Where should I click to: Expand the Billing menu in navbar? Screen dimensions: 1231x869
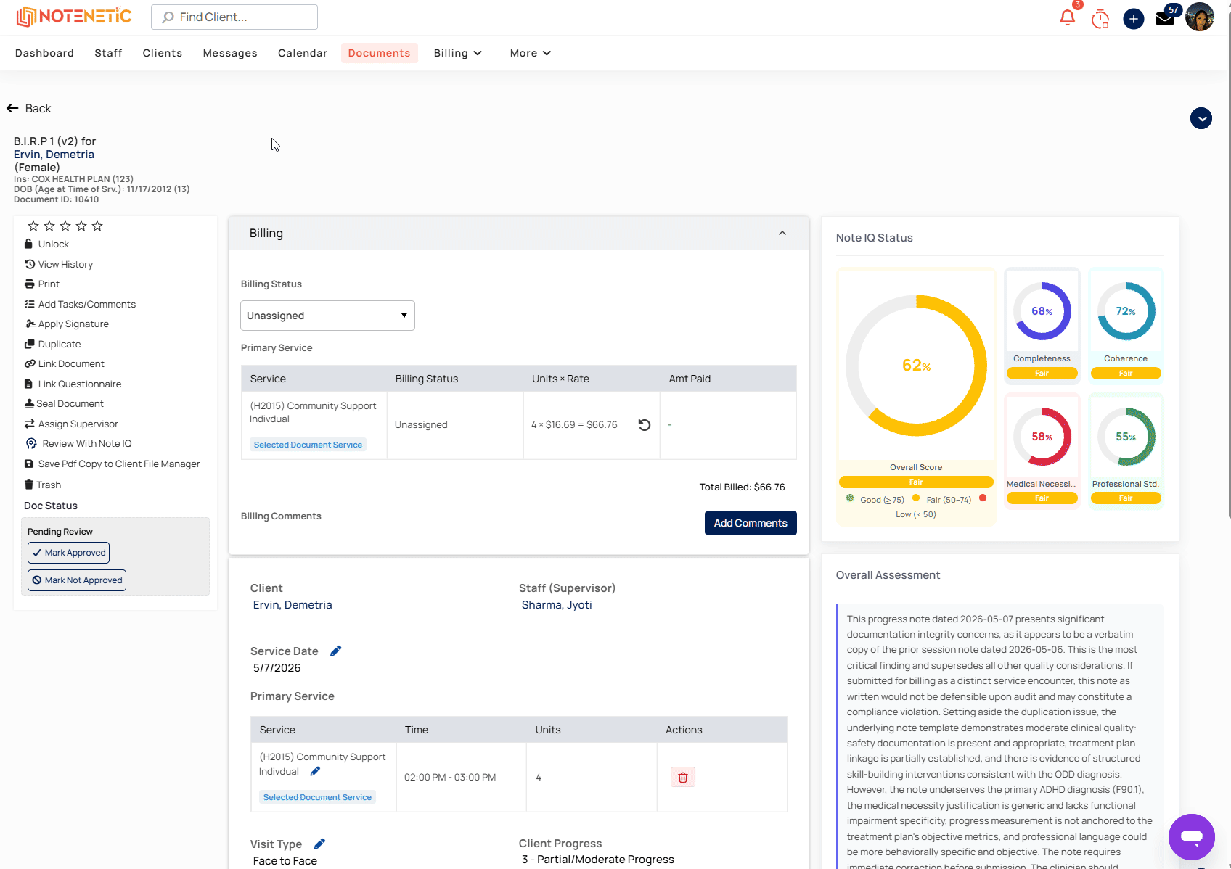tap(458, 53)
